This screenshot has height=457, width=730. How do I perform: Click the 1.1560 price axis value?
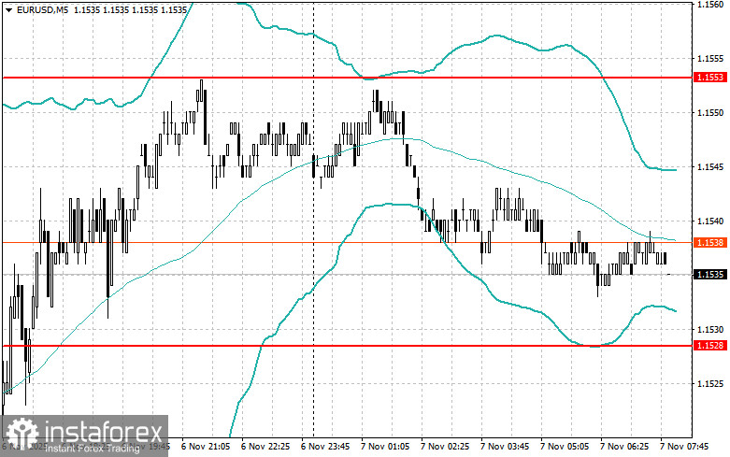pyautogui.click(x=710, y=4)
